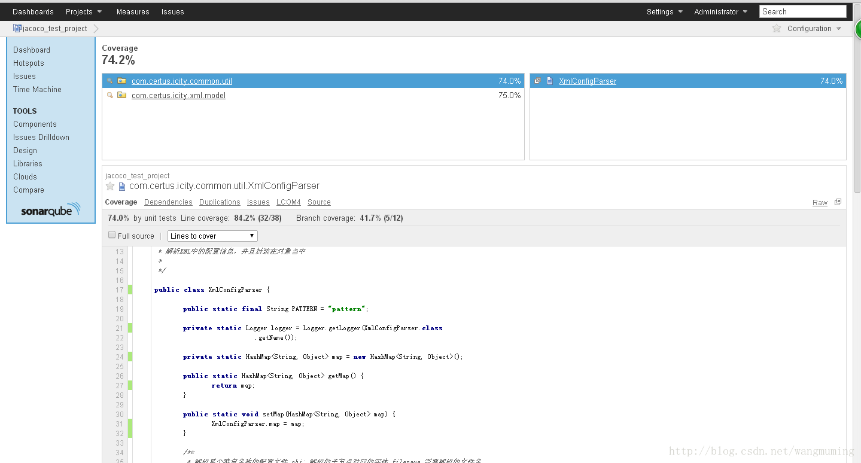Open the Lines to cover dropdown
The image size is (861, 463).
point(212,236)
